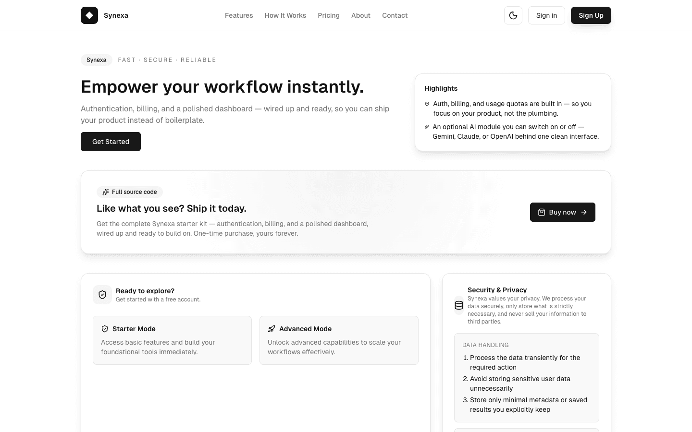This screenshot has width=692, height=432.
Task: Click the sparkle icon beside AI module highlight
Action: click(427, 127)
